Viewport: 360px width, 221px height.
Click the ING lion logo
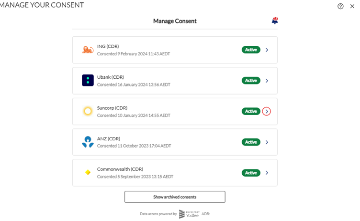click(x=88, y=50)
